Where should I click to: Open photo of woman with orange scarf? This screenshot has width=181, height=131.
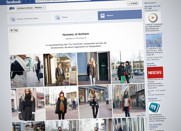coord(61,103)
